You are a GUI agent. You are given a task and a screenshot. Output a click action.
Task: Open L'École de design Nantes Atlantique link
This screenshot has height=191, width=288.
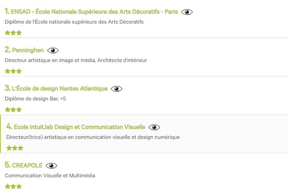(60, 89)
